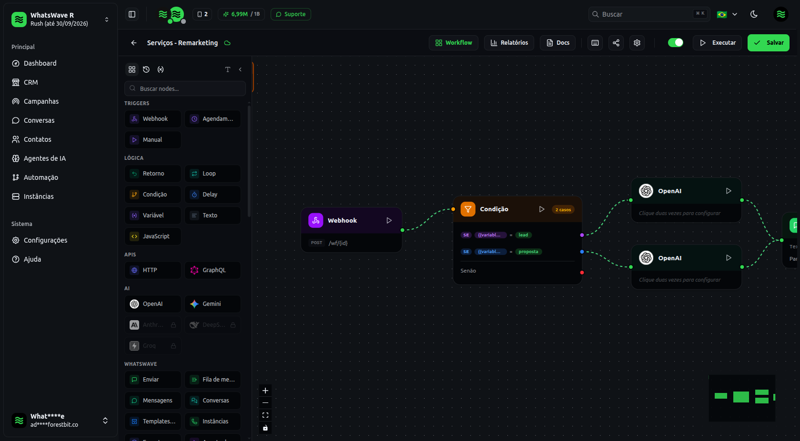Go back with the left arrow
Image resolution: width=800 pixels, height=441 pixels.
pos(134,43)
